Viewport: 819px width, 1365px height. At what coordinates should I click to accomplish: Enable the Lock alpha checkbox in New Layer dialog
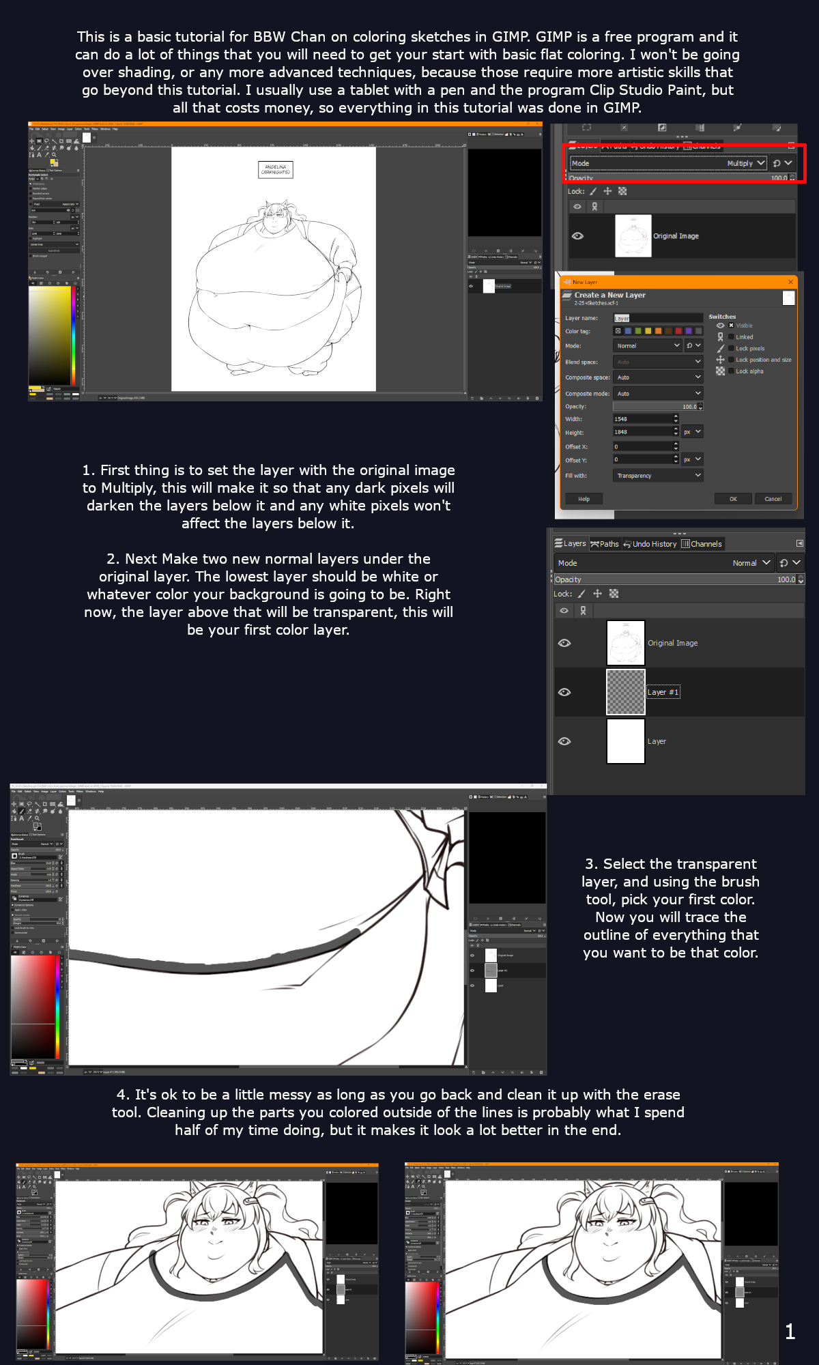[731, 371]
